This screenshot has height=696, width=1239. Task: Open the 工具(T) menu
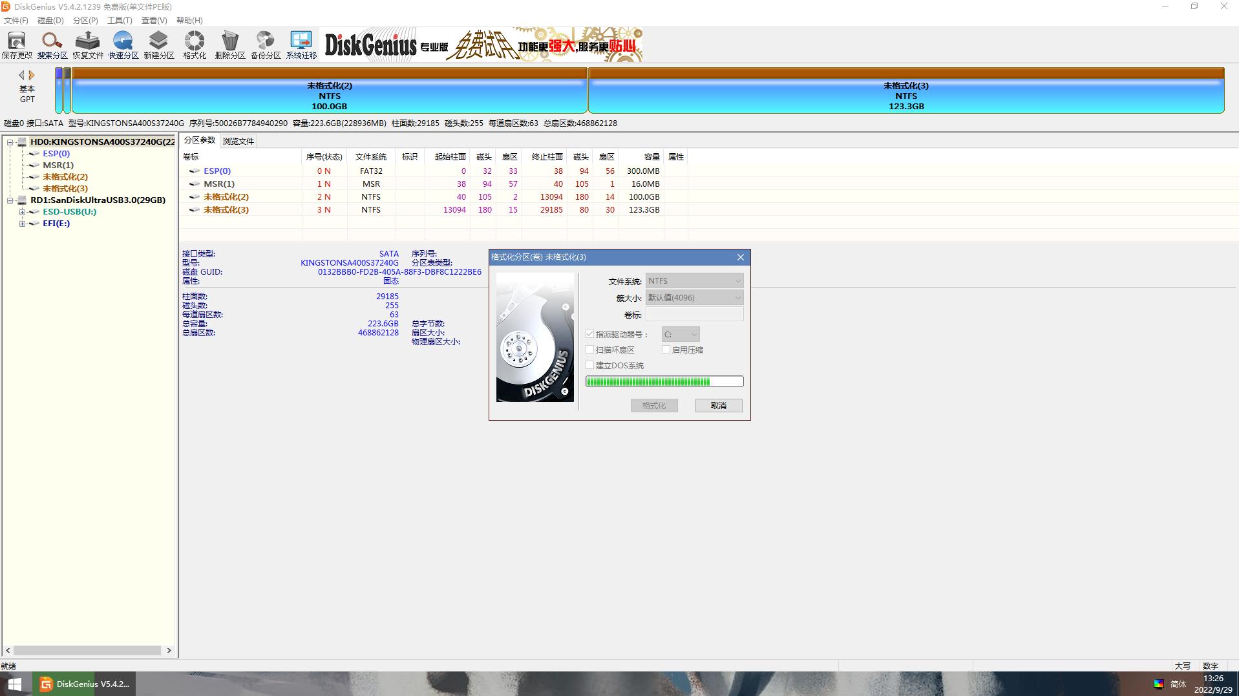[x=119, y=21]
